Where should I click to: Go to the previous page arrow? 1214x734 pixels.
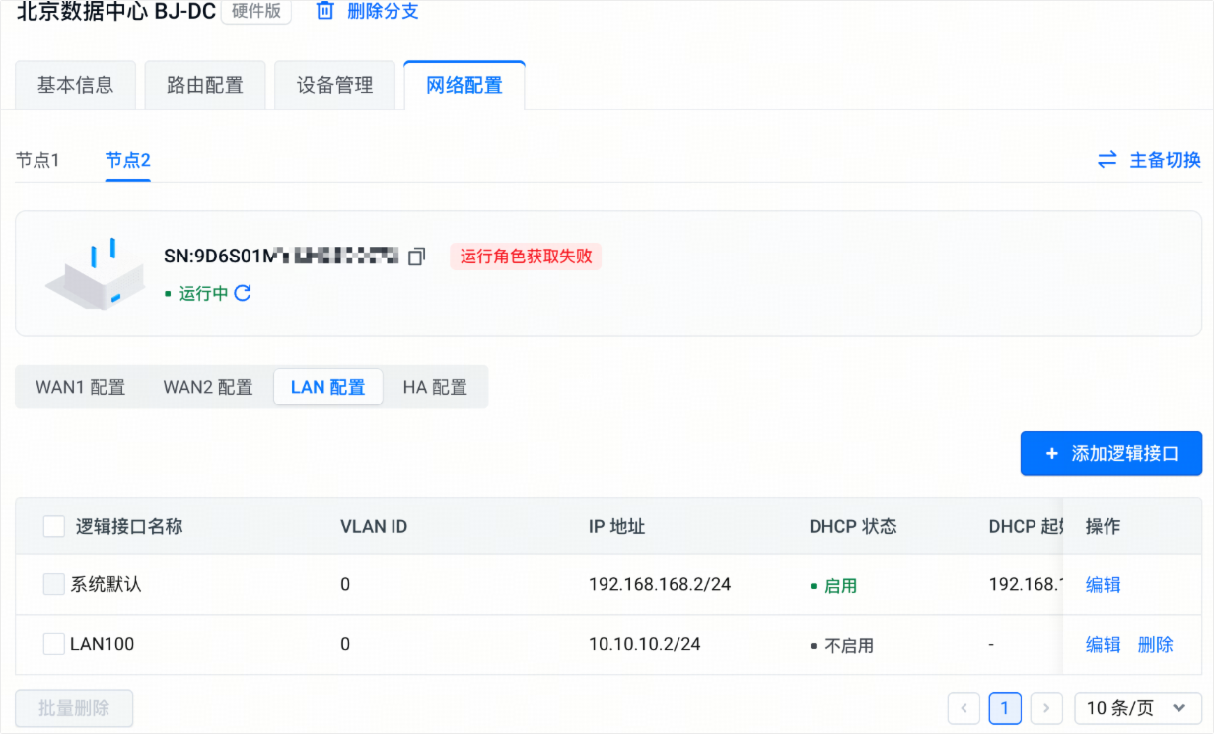coord(964,708)
